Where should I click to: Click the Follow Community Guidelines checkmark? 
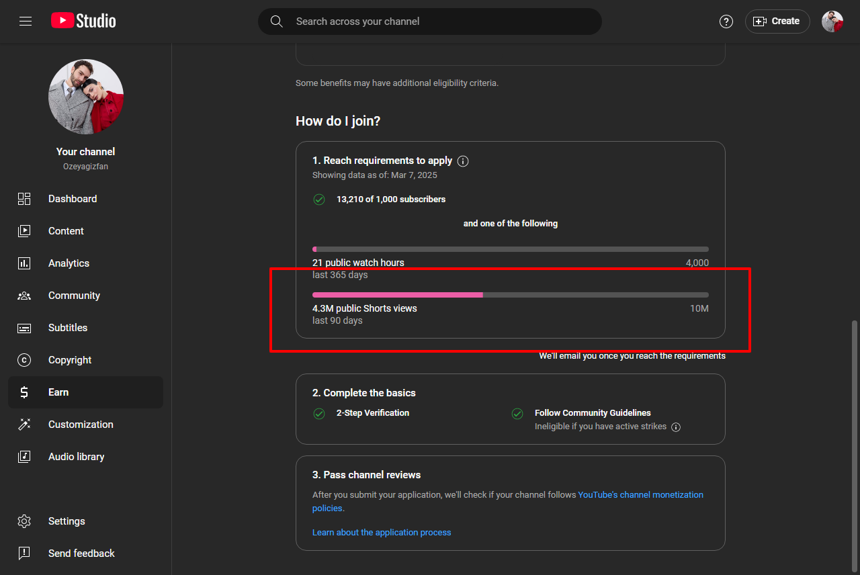point(517,414)
